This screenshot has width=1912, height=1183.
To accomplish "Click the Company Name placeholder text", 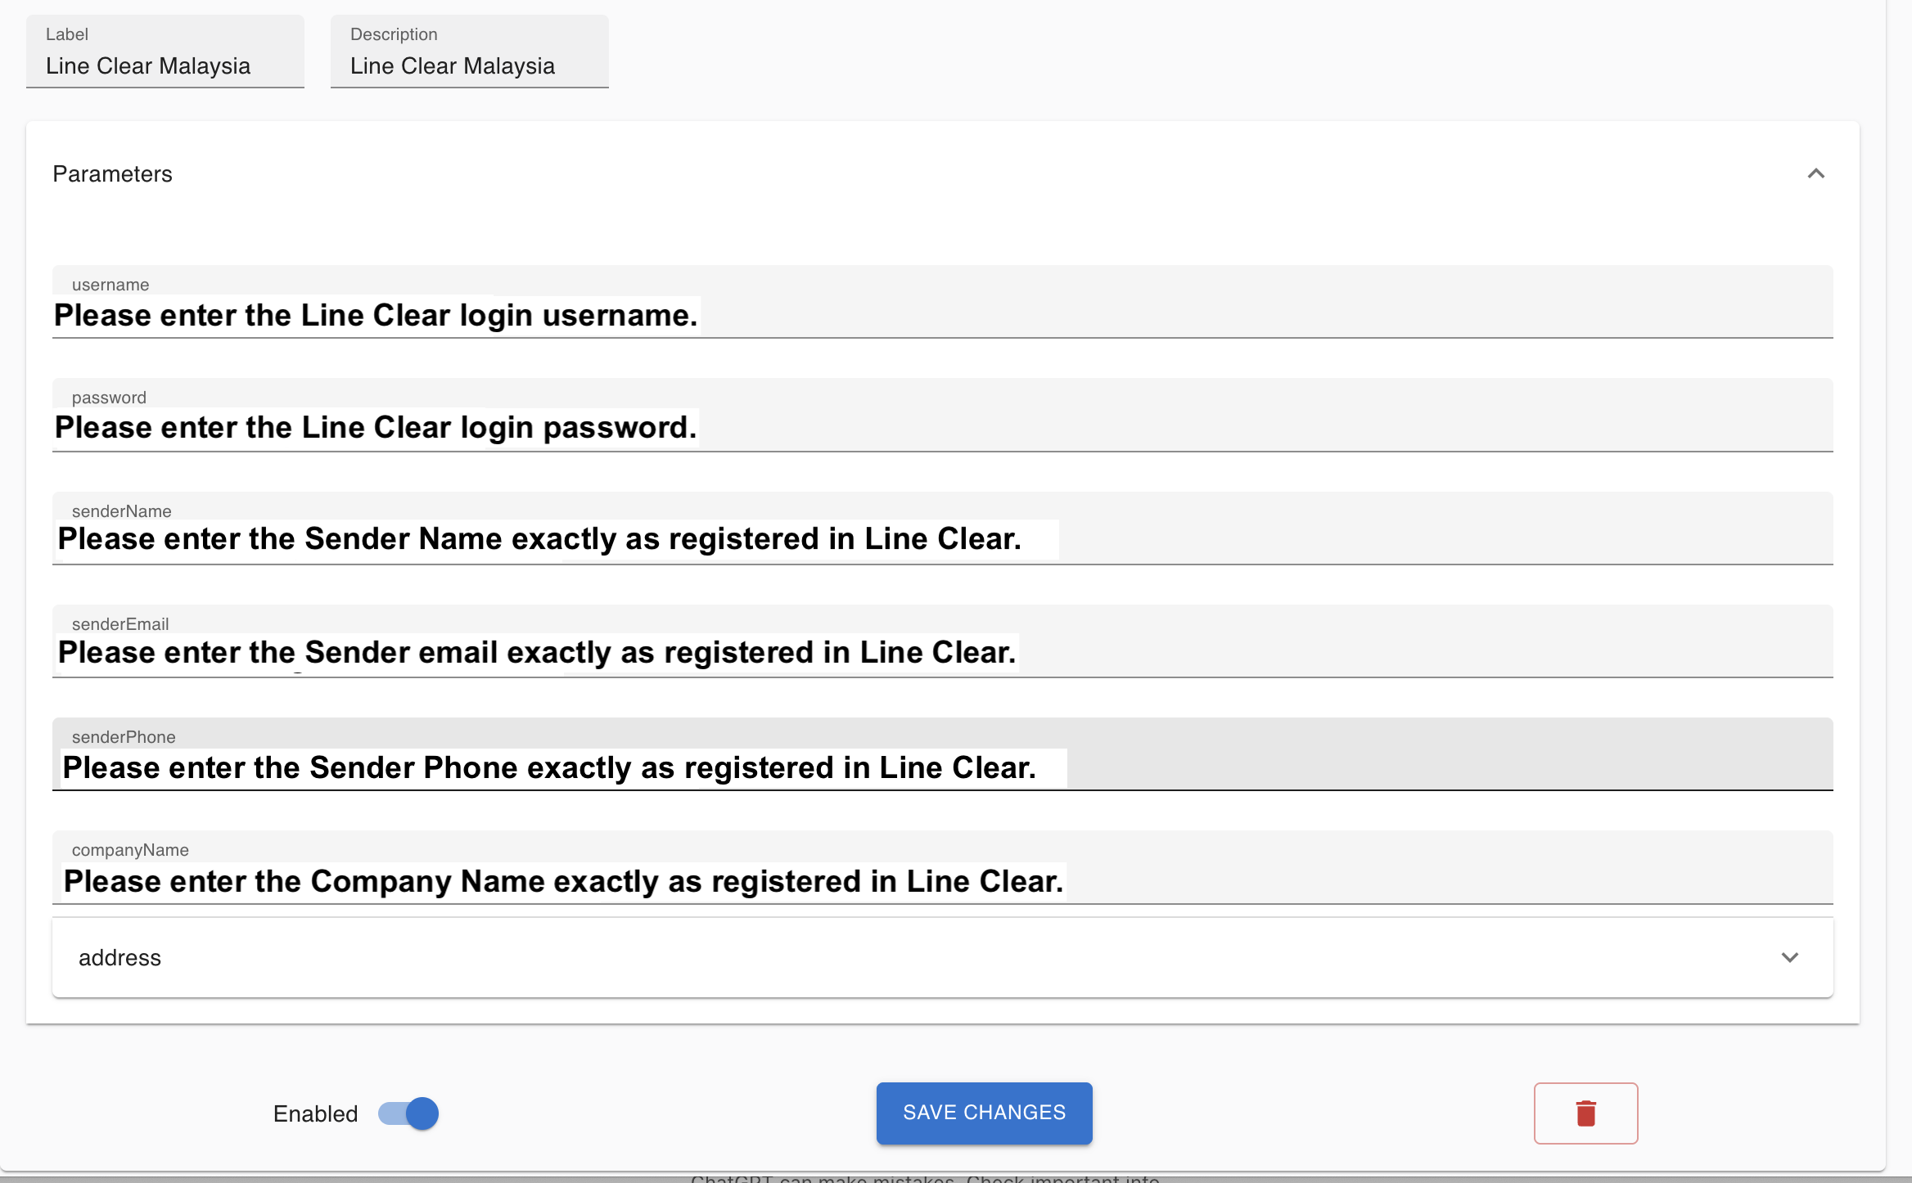I will click(x=563, y=882).
